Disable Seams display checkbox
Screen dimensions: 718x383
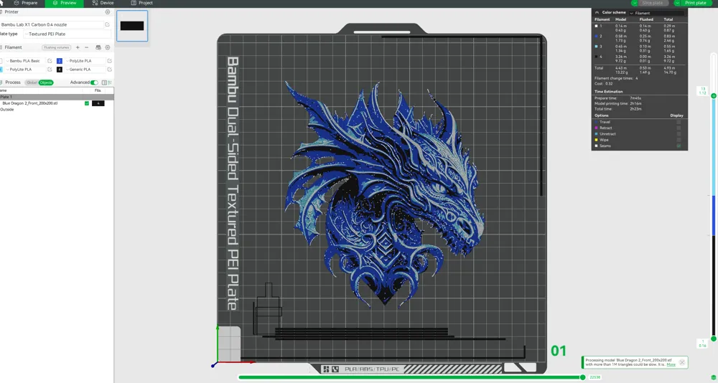click(679, 146)
